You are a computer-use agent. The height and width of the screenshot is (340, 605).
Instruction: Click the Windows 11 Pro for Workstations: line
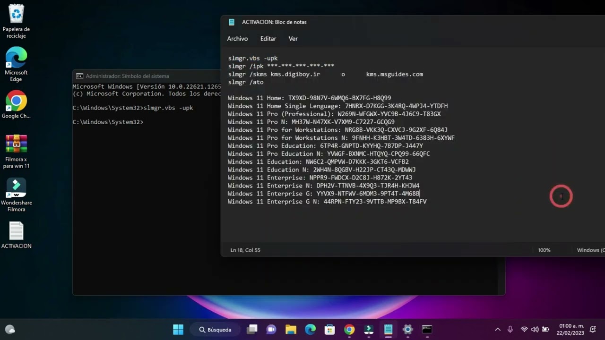point(338,130)
